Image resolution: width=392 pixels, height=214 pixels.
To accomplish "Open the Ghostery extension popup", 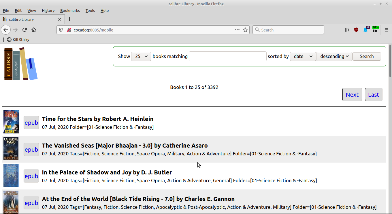I will pyautogui.click(x=366, y=29).
